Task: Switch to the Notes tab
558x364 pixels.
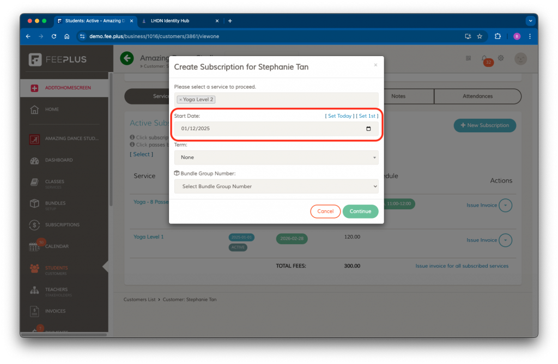Action: point(398,96)
